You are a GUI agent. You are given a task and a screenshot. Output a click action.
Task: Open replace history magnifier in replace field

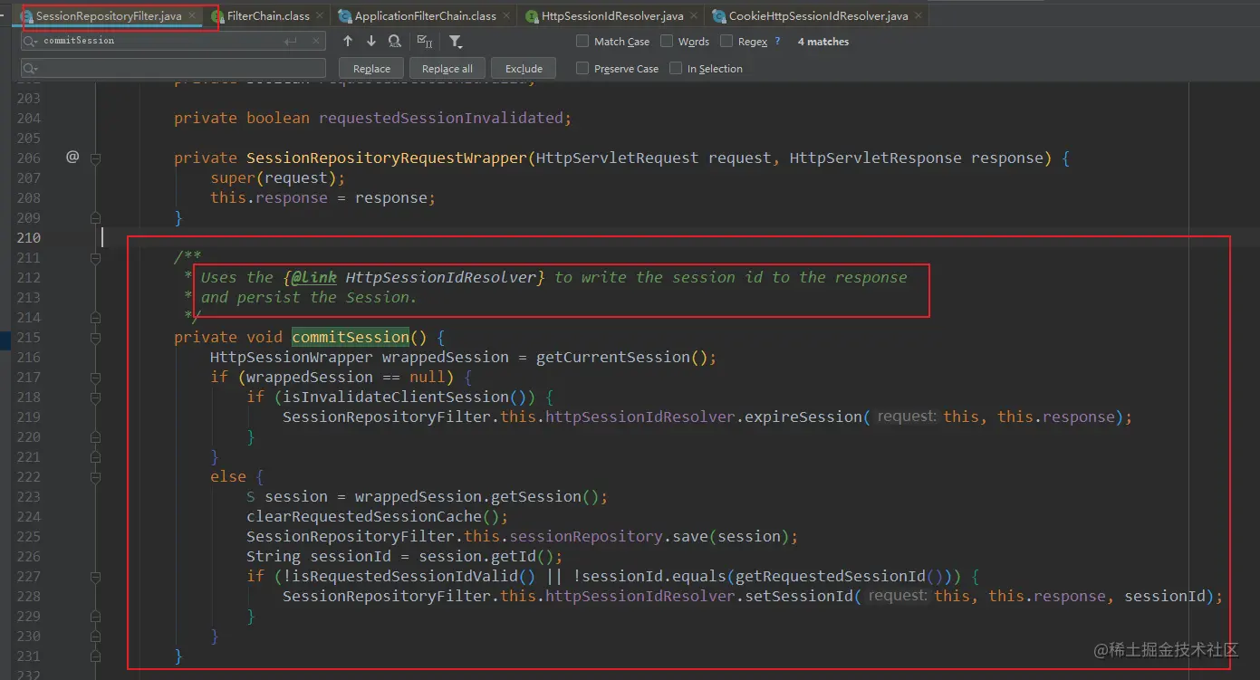coord(31,69)
